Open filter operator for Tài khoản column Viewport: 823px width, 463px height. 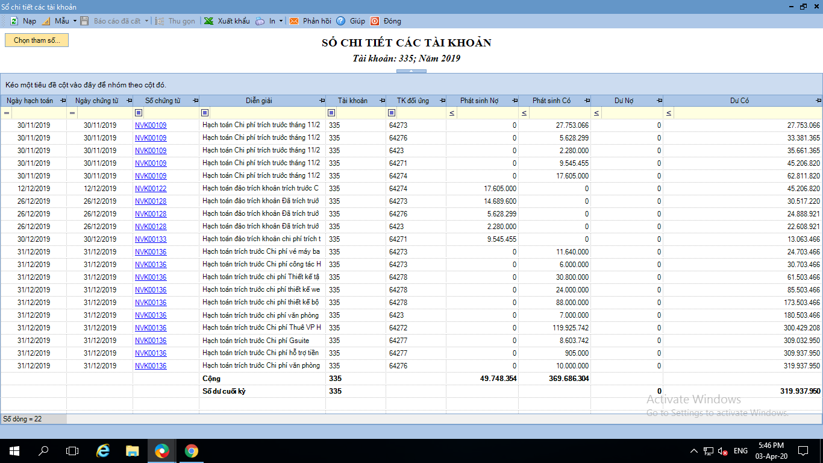(x=331, y=113)
